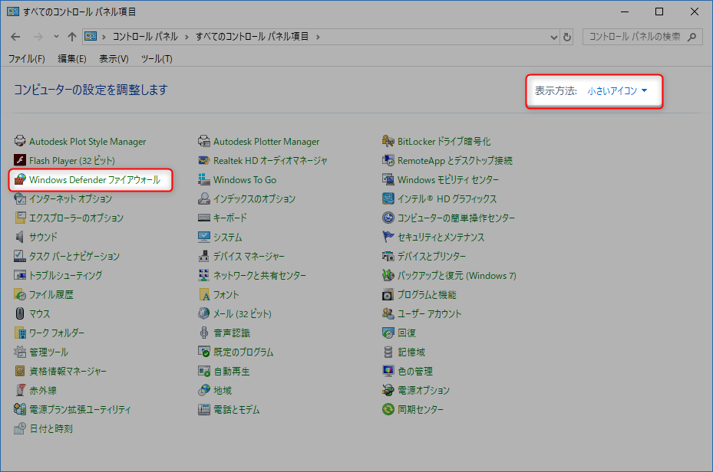Expand the chevron after コントロール パネル breadcrumb

(x=187, y=37)
